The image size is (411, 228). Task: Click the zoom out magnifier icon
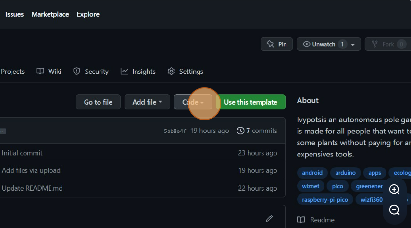[394, 210]
